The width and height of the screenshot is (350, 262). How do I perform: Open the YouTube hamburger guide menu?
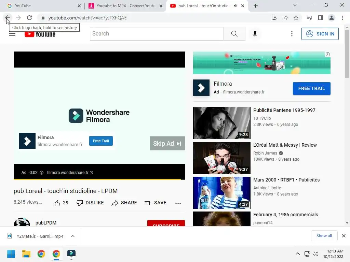pos(12,34)
